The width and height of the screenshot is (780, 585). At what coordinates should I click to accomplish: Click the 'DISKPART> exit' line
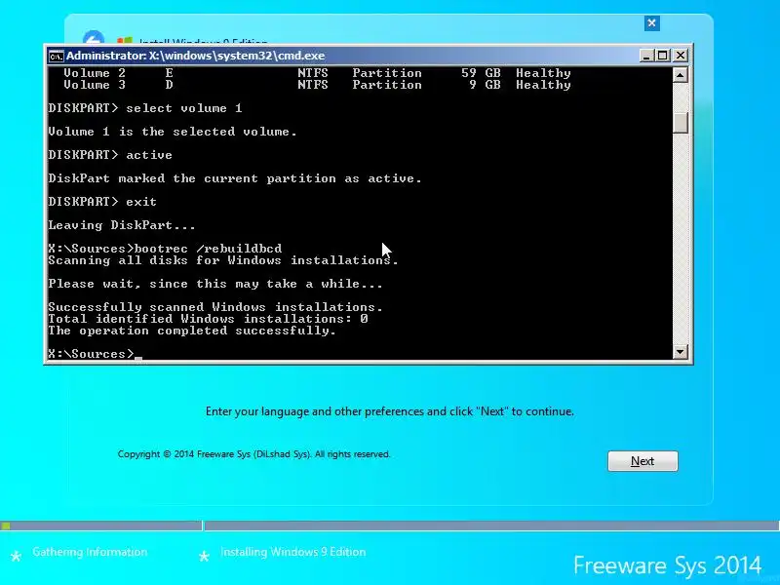102,202
